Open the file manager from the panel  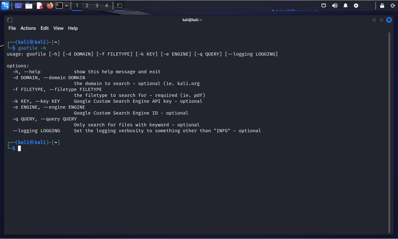(29, 6)
